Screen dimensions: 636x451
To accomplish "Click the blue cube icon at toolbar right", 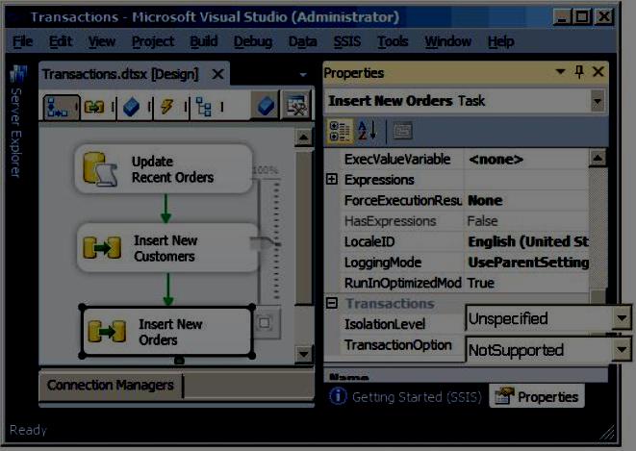I will pyautogui.click(x=266, y=106).
